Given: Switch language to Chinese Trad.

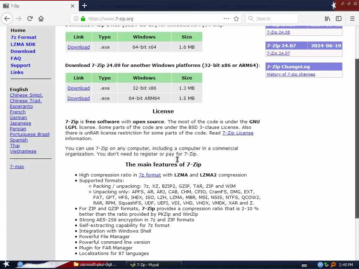Looking at the screenshot, I should [26, 101].
